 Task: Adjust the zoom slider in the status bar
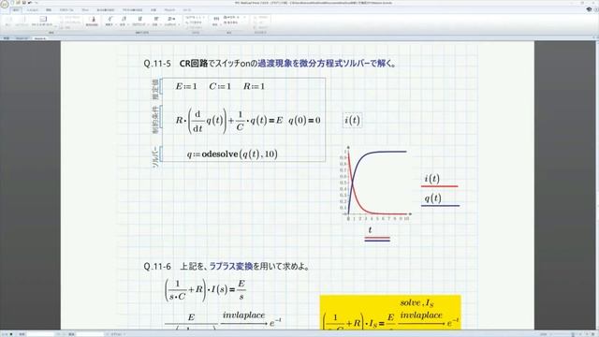(x=572, y=334)
